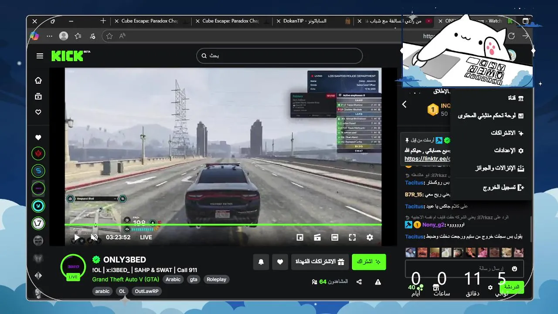558x314 pixels.
Task: Open chat settings gear icon
Action: (490, 287)
